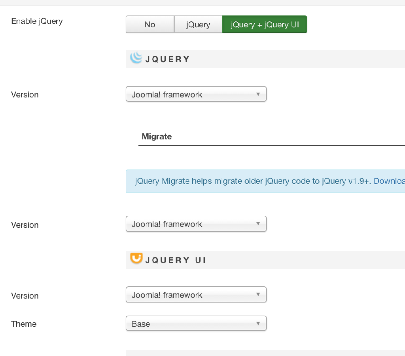Expand the Migrate Version dropdown
The image size is (405, 356).
[196, 224]
